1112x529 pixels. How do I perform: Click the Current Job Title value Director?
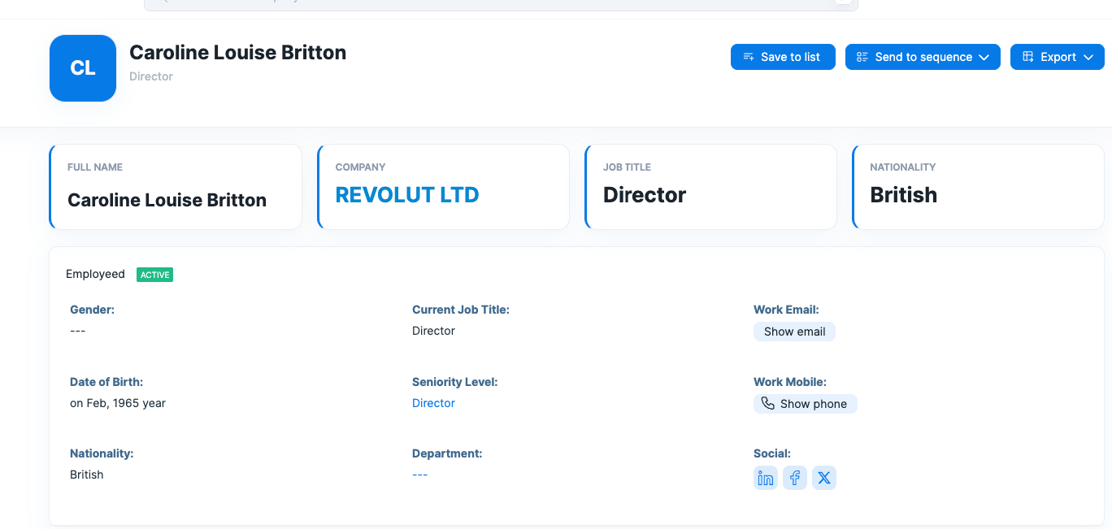pyautogui.click(x=433, y=331)
